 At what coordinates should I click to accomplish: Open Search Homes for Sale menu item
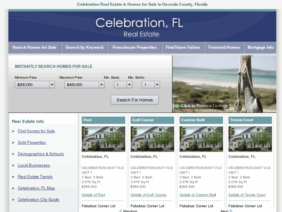tap(35, 47)
